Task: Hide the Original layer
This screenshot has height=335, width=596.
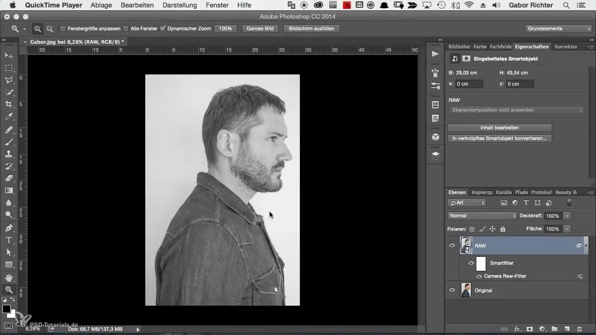Action: tap(452, 290)
